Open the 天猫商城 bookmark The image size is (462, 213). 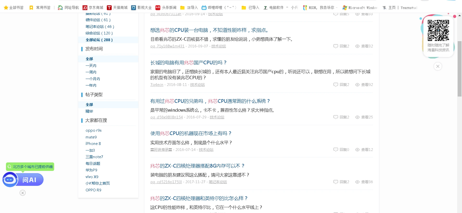tap(117, 7)
